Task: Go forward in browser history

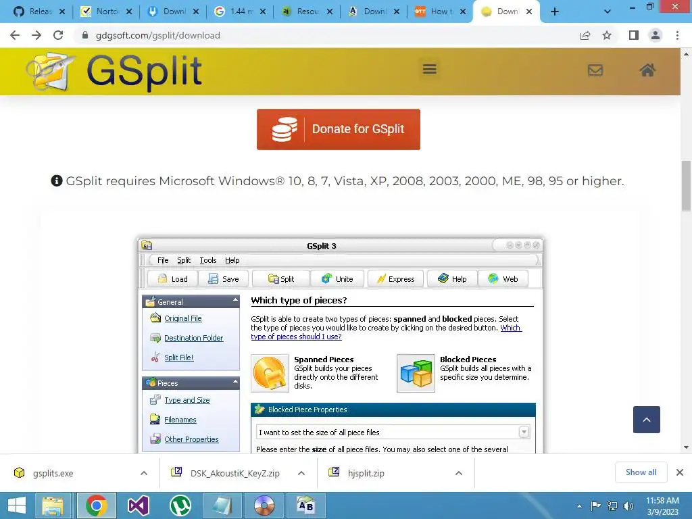Action: tap(36, 35)
